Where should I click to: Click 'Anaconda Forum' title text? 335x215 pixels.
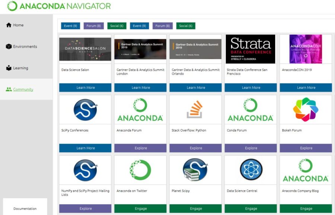tap(129, 130)
